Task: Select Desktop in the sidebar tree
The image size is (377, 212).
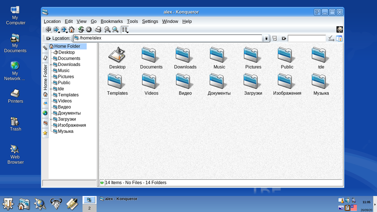Action: point(64,52)
